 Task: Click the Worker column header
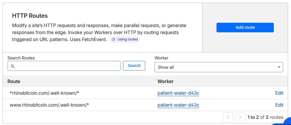(x=165, y=81)
